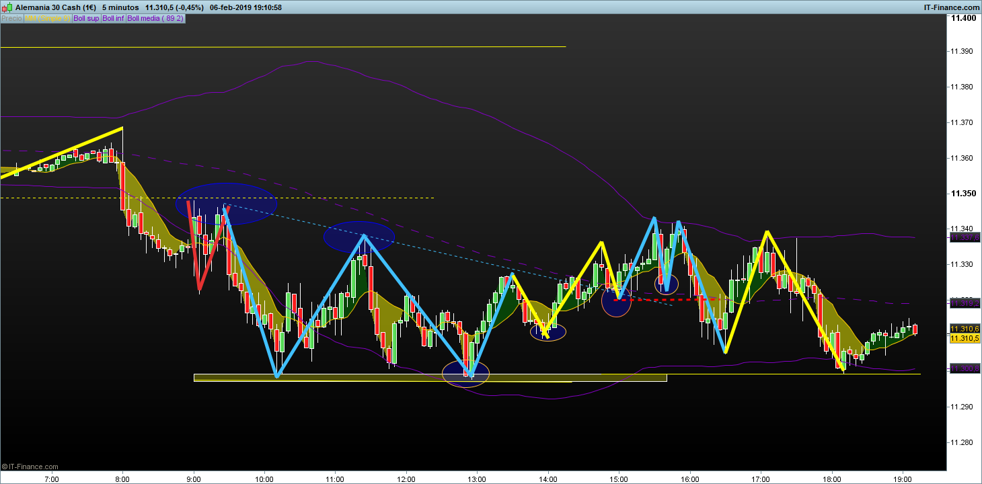Click the bold 11.350 price axis label

(962, 194)
